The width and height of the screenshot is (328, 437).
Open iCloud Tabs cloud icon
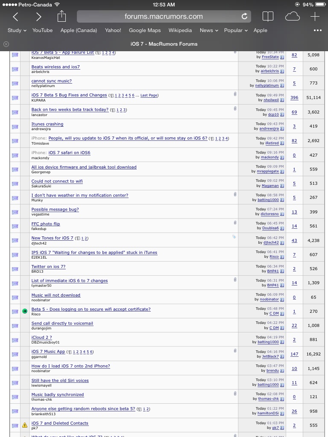pos(292,17)
